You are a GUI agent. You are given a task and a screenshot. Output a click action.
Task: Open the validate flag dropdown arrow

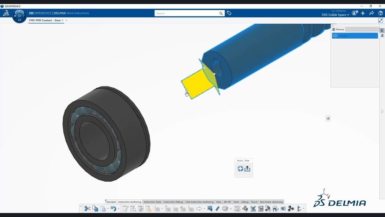click(304, 209)
